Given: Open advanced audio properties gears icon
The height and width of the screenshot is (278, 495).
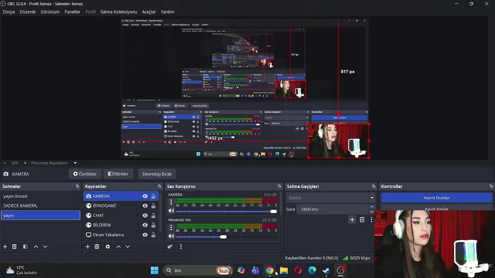Looking at the screenshot, I should click(170, 247).
